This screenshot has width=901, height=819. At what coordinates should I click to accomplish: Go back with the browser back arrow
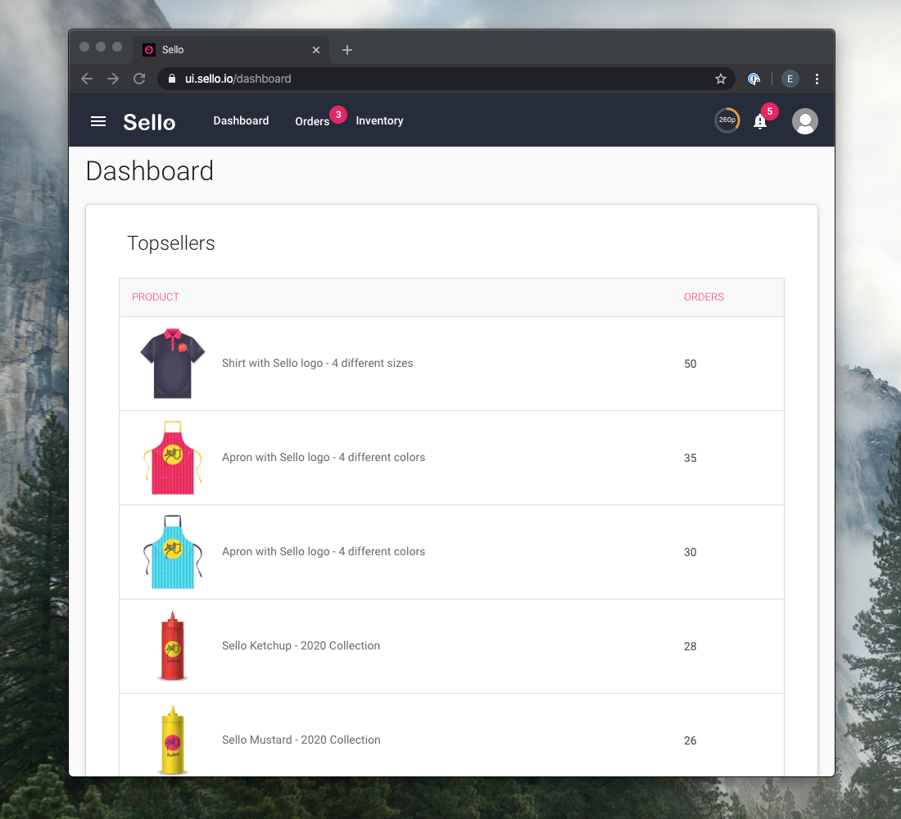(x=87, y=79)
